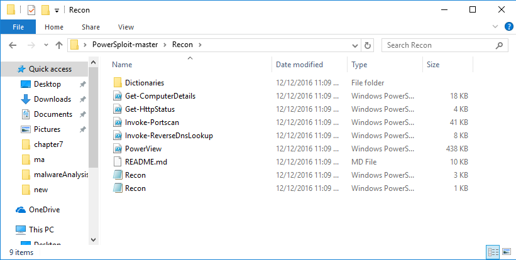Screen dimensions: 516x260
Task: Sort by Type column header
Action: pos(359,65)
